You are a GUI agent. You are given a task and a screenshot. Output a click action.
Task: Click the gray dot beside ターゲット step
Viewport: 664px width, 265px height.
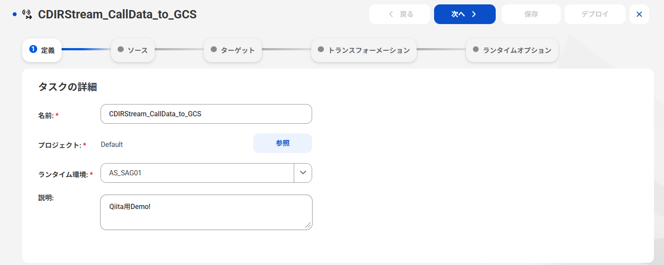(x=214, y=49)
